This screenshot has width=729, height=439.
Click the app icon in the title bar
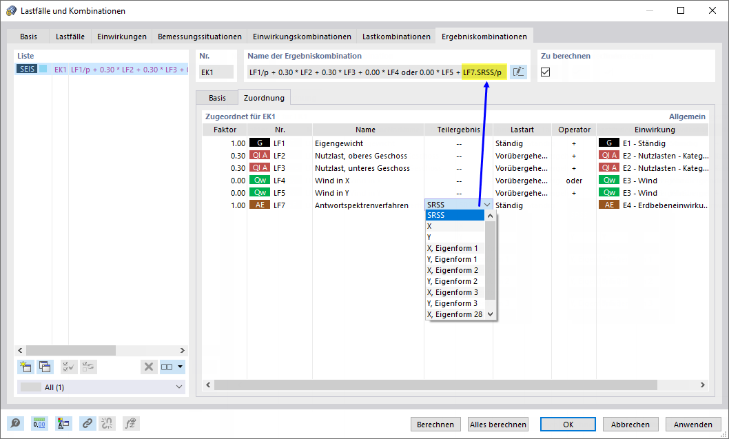click(11, 11)
